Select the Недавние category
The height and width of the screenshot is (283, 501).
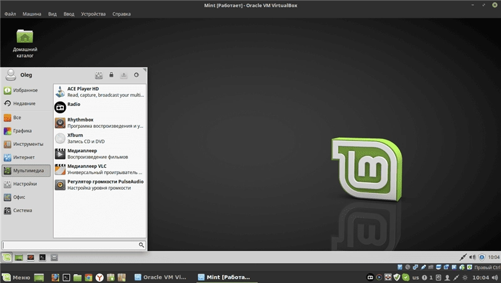(26, 103)
